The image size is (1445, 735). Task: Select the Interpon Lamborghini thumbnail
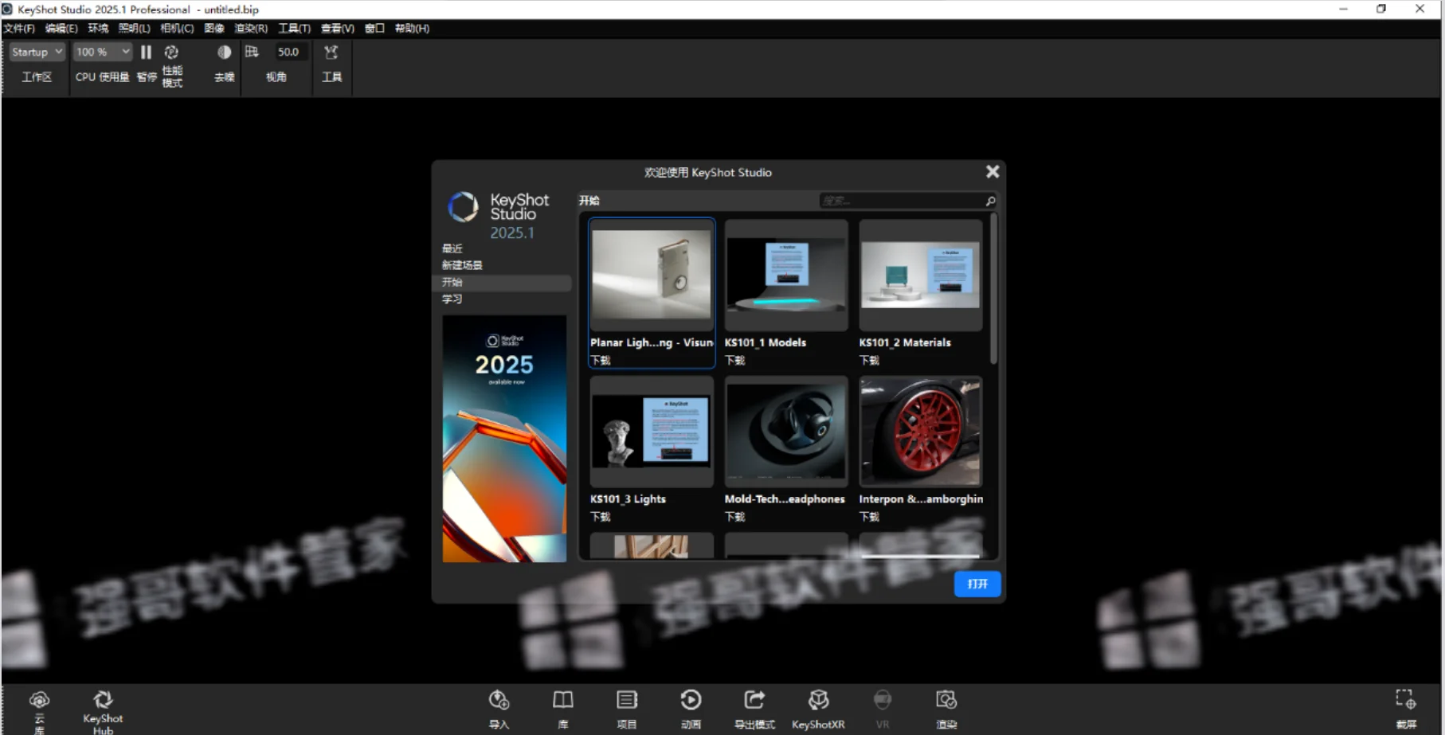920,432
